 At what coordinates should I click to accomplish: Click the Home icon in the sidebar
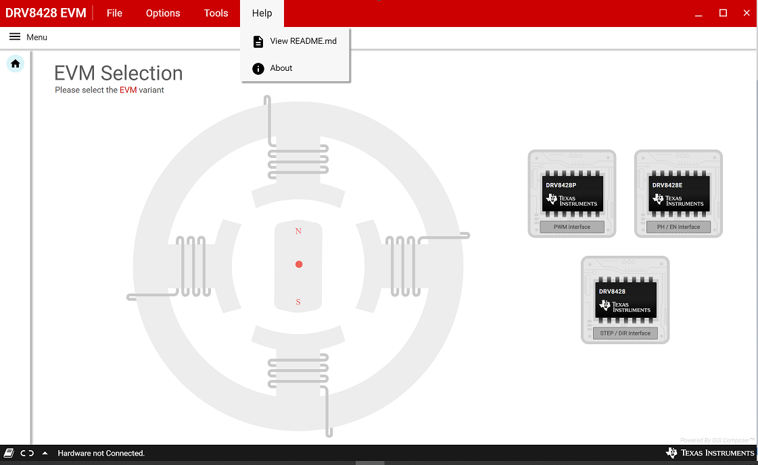[15, 63]
